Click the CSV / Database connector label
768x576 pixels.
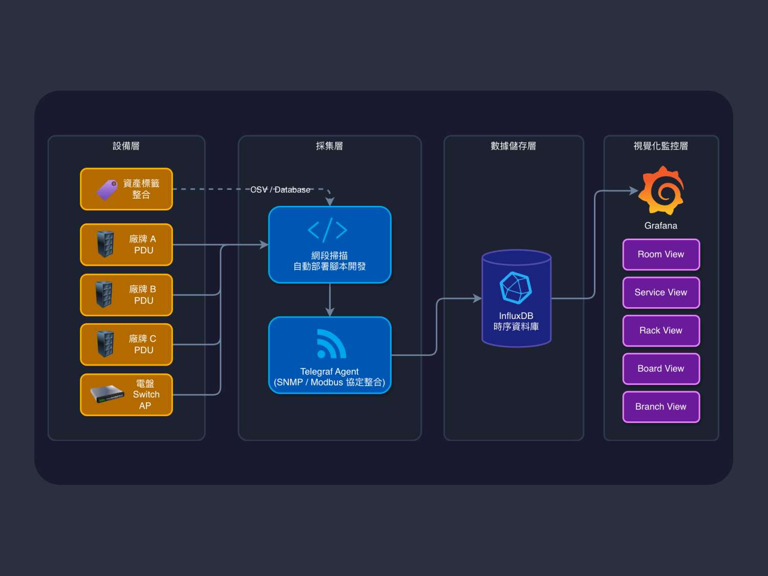280,189
